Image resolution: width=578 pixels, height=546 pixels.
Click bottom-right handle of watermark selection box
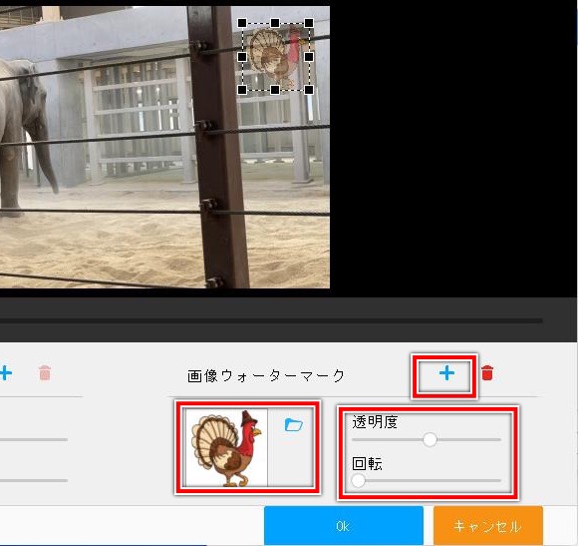point(309,90)
